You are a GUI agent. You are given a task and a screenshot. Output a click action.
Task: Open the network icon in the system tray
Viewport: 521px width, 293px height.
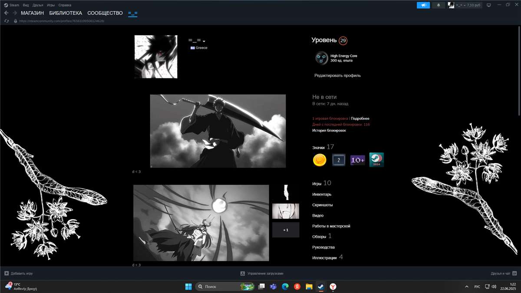(487, 286)
